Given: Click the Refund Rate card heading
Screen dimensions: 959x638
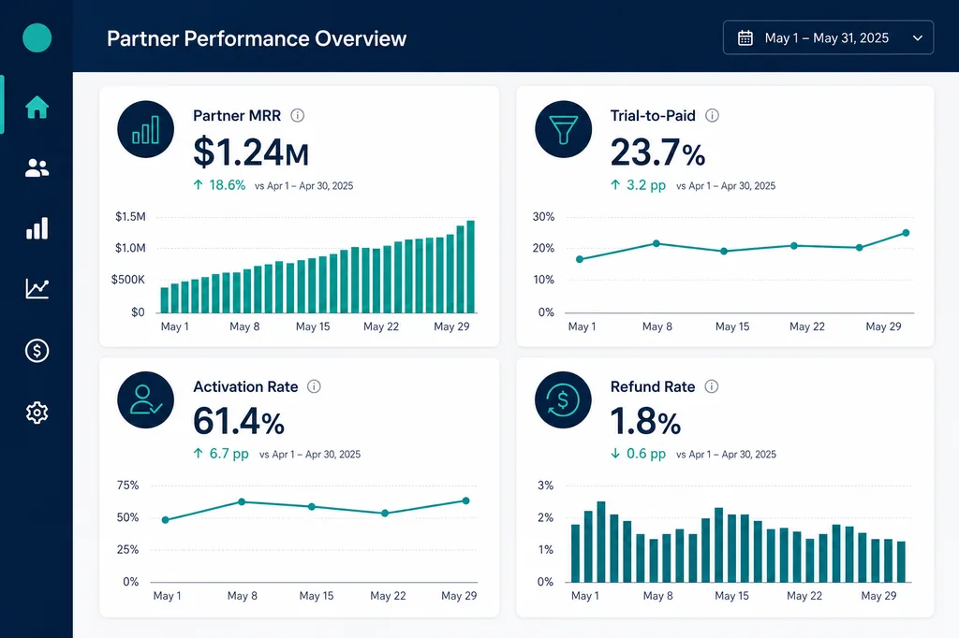Looking at the screenshot, I should click(653, 386).
